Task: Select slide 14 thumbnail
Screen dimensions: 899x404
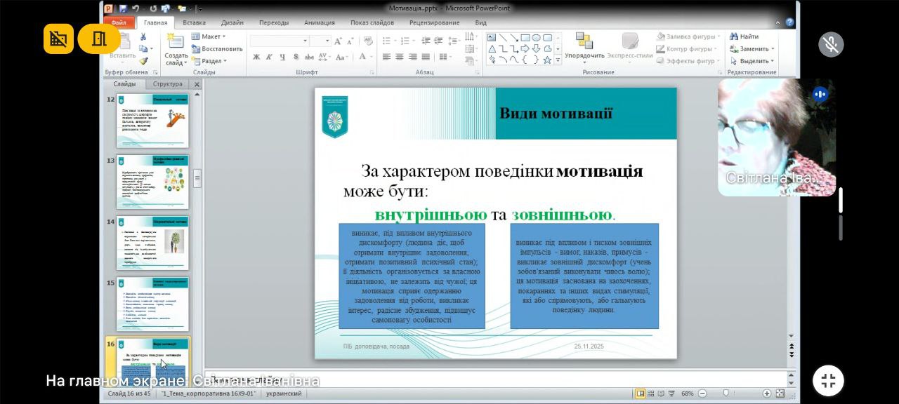Action: click(x=153, y=242)
